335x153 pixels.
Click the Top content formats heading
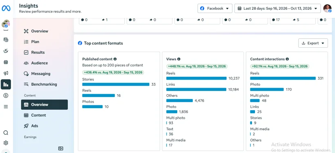[x=103, y=43]
